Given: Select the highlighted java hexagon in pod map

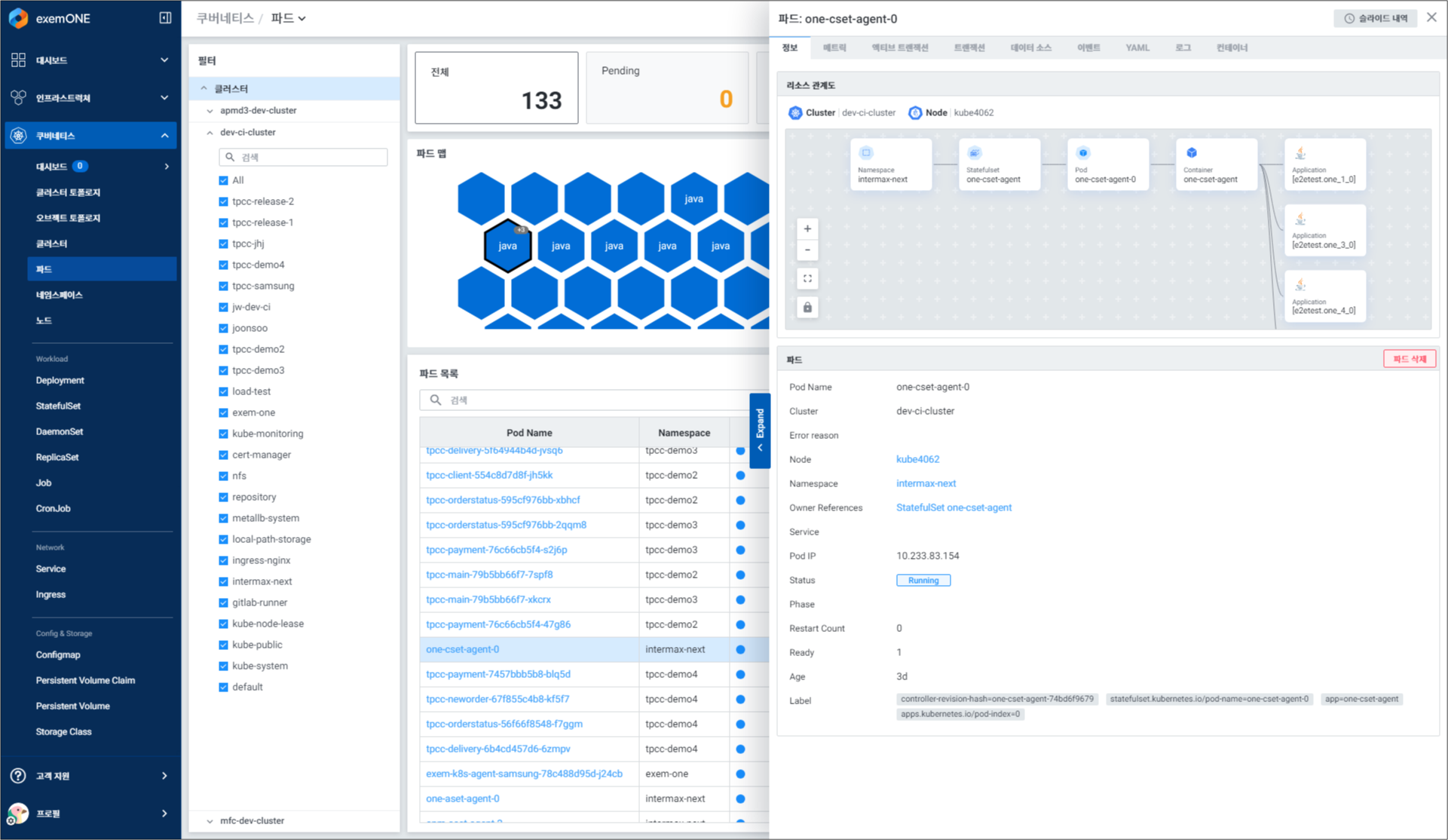Looking at the screenshot, I should tap(507, 246).
